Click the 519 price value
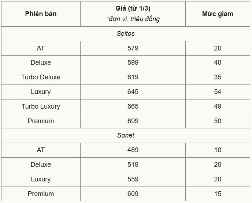 coord(133,165)
